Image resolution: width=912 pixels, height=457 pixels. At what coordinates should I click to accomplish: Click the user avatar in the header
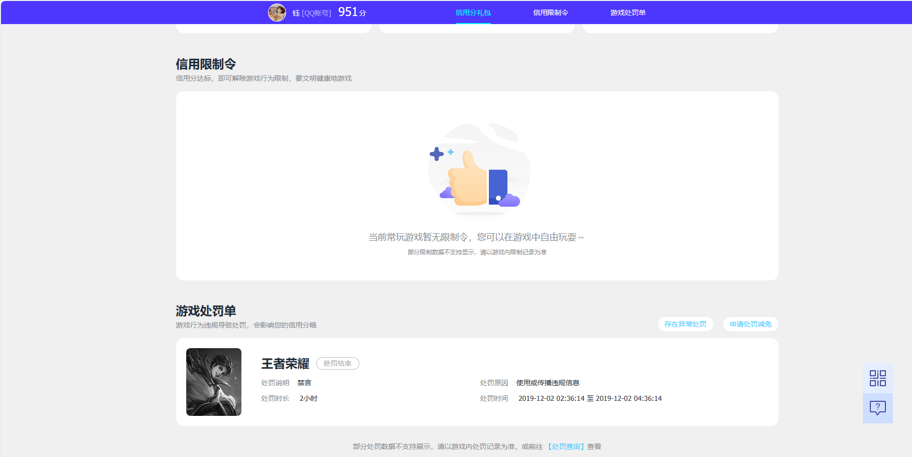[x=277, y=13]
